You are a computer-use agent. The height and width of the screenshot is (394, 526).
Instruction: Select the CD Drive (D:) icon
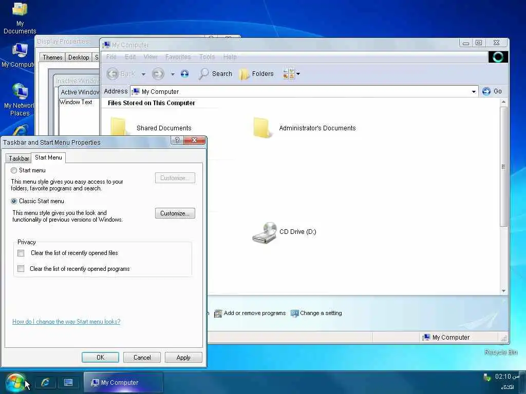click(284, 232)
